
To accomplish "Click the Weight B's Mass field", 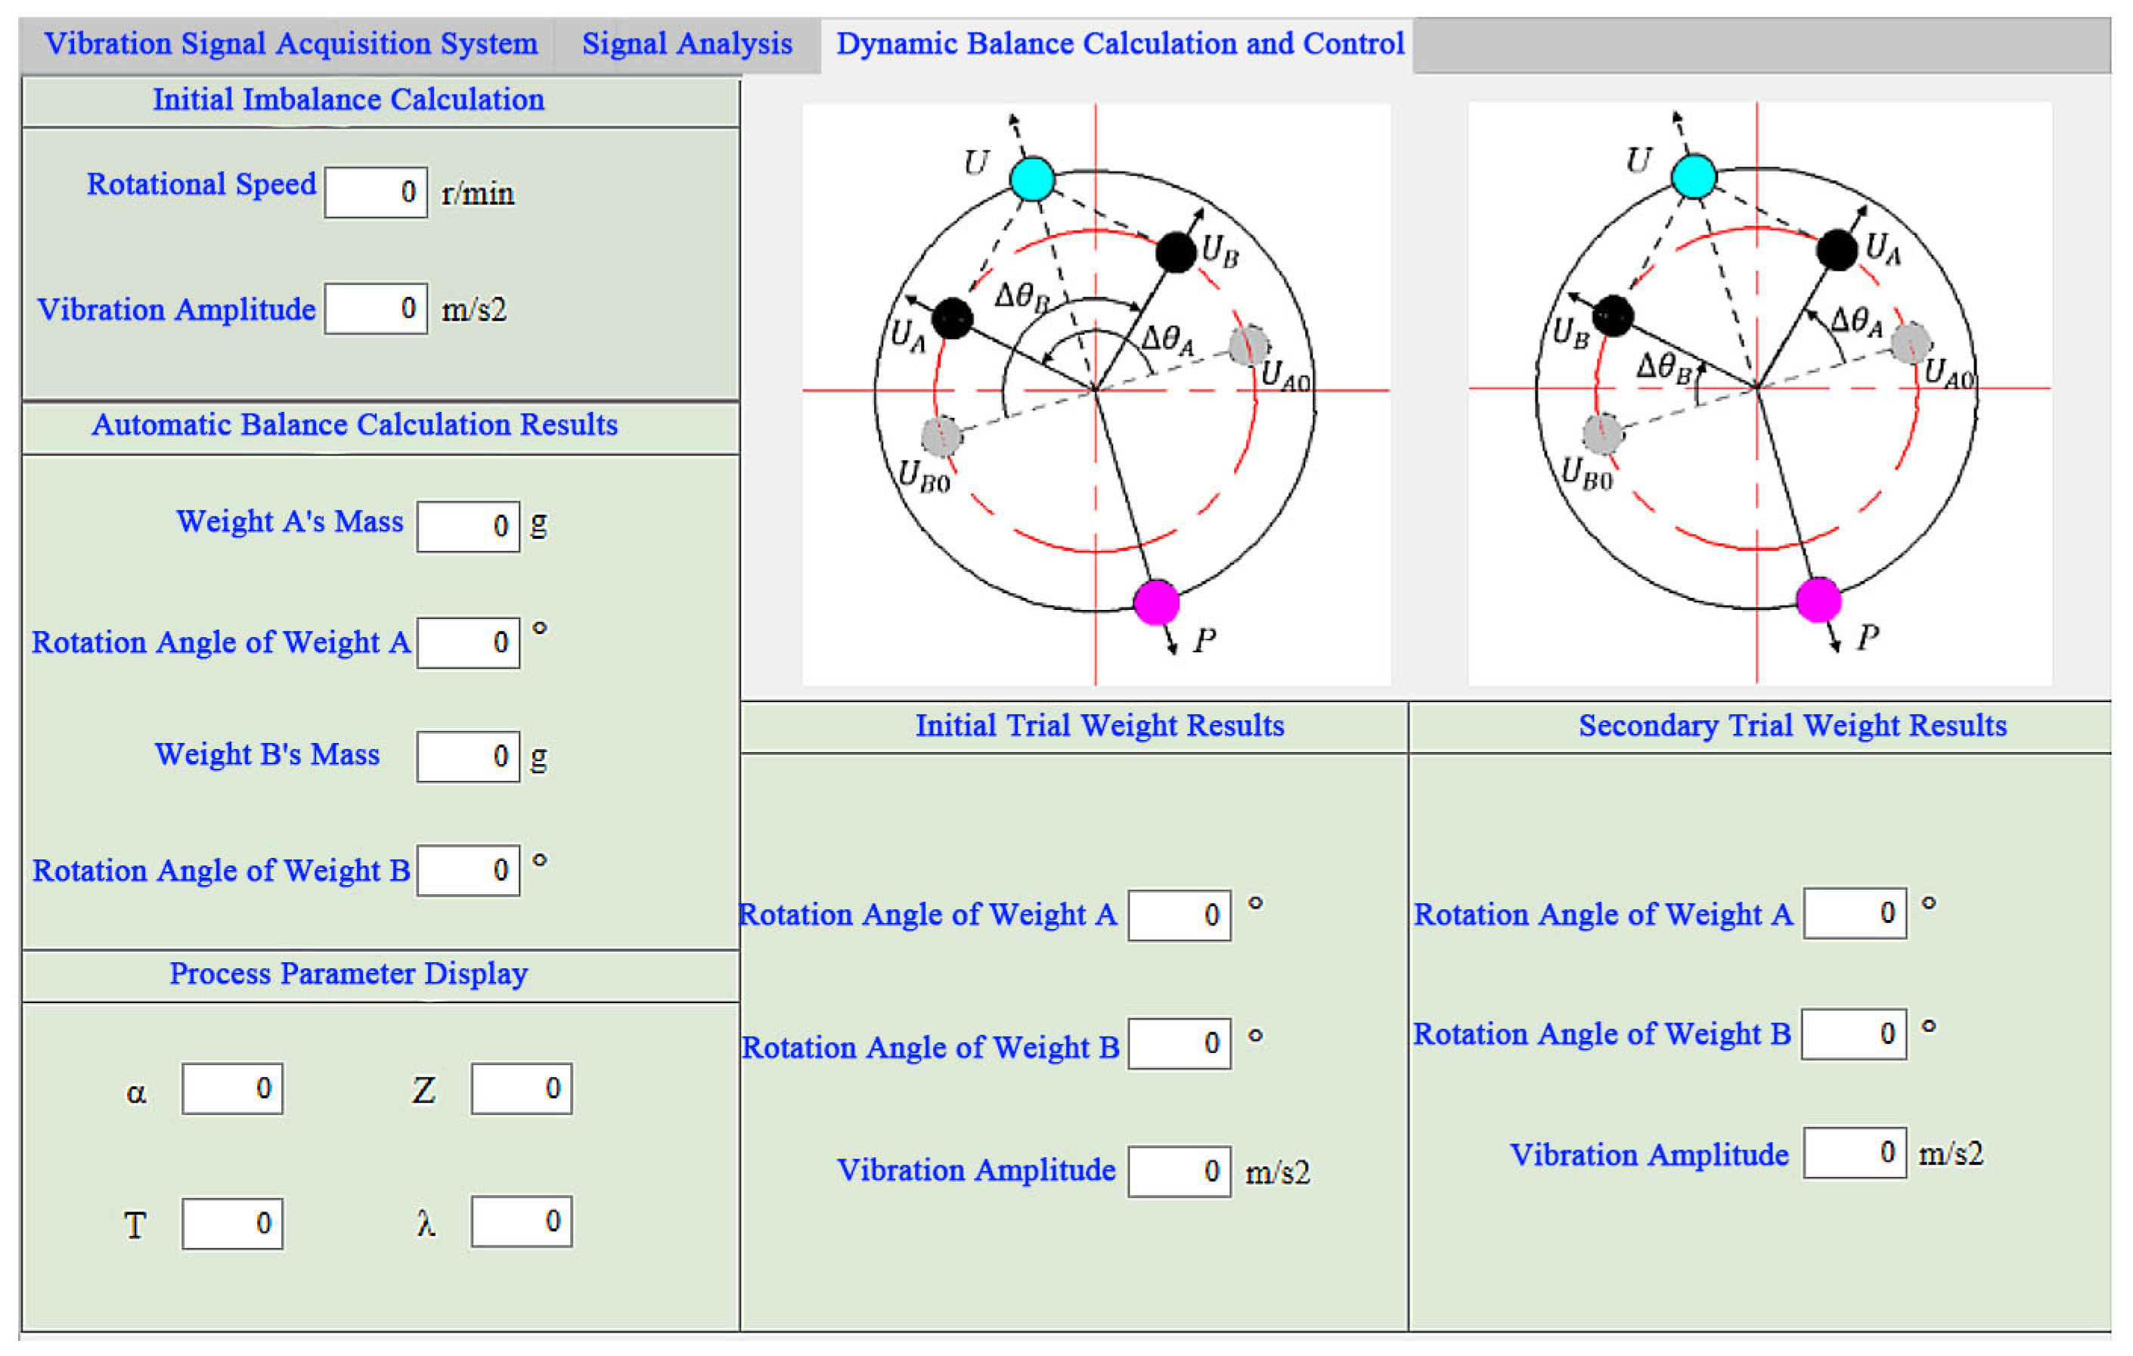I will [468, 757].
